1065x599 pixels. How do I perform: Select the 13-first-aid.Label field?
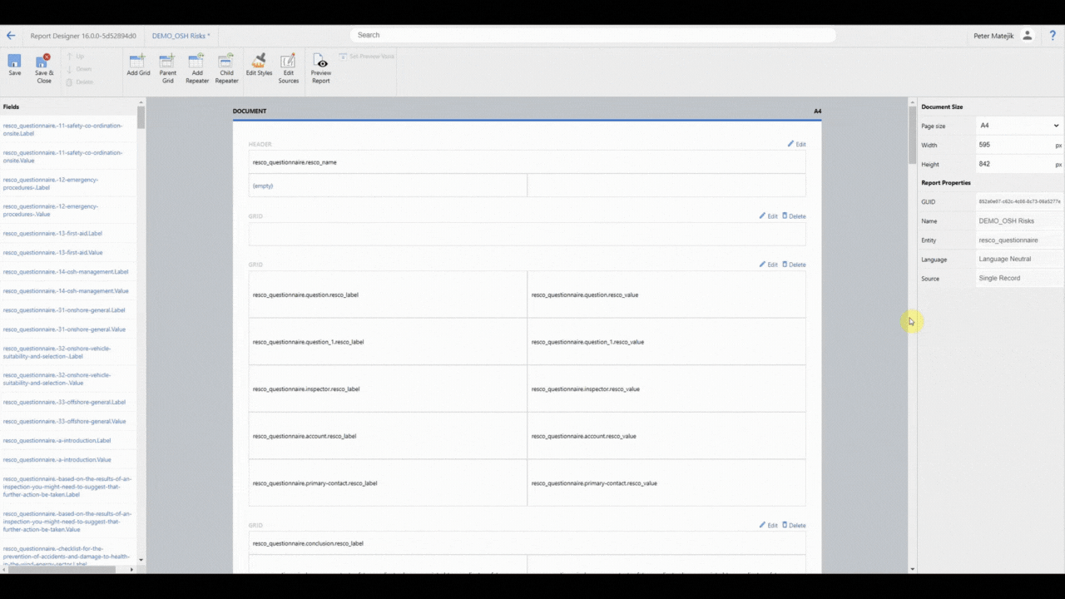click(x=52, y=234)
